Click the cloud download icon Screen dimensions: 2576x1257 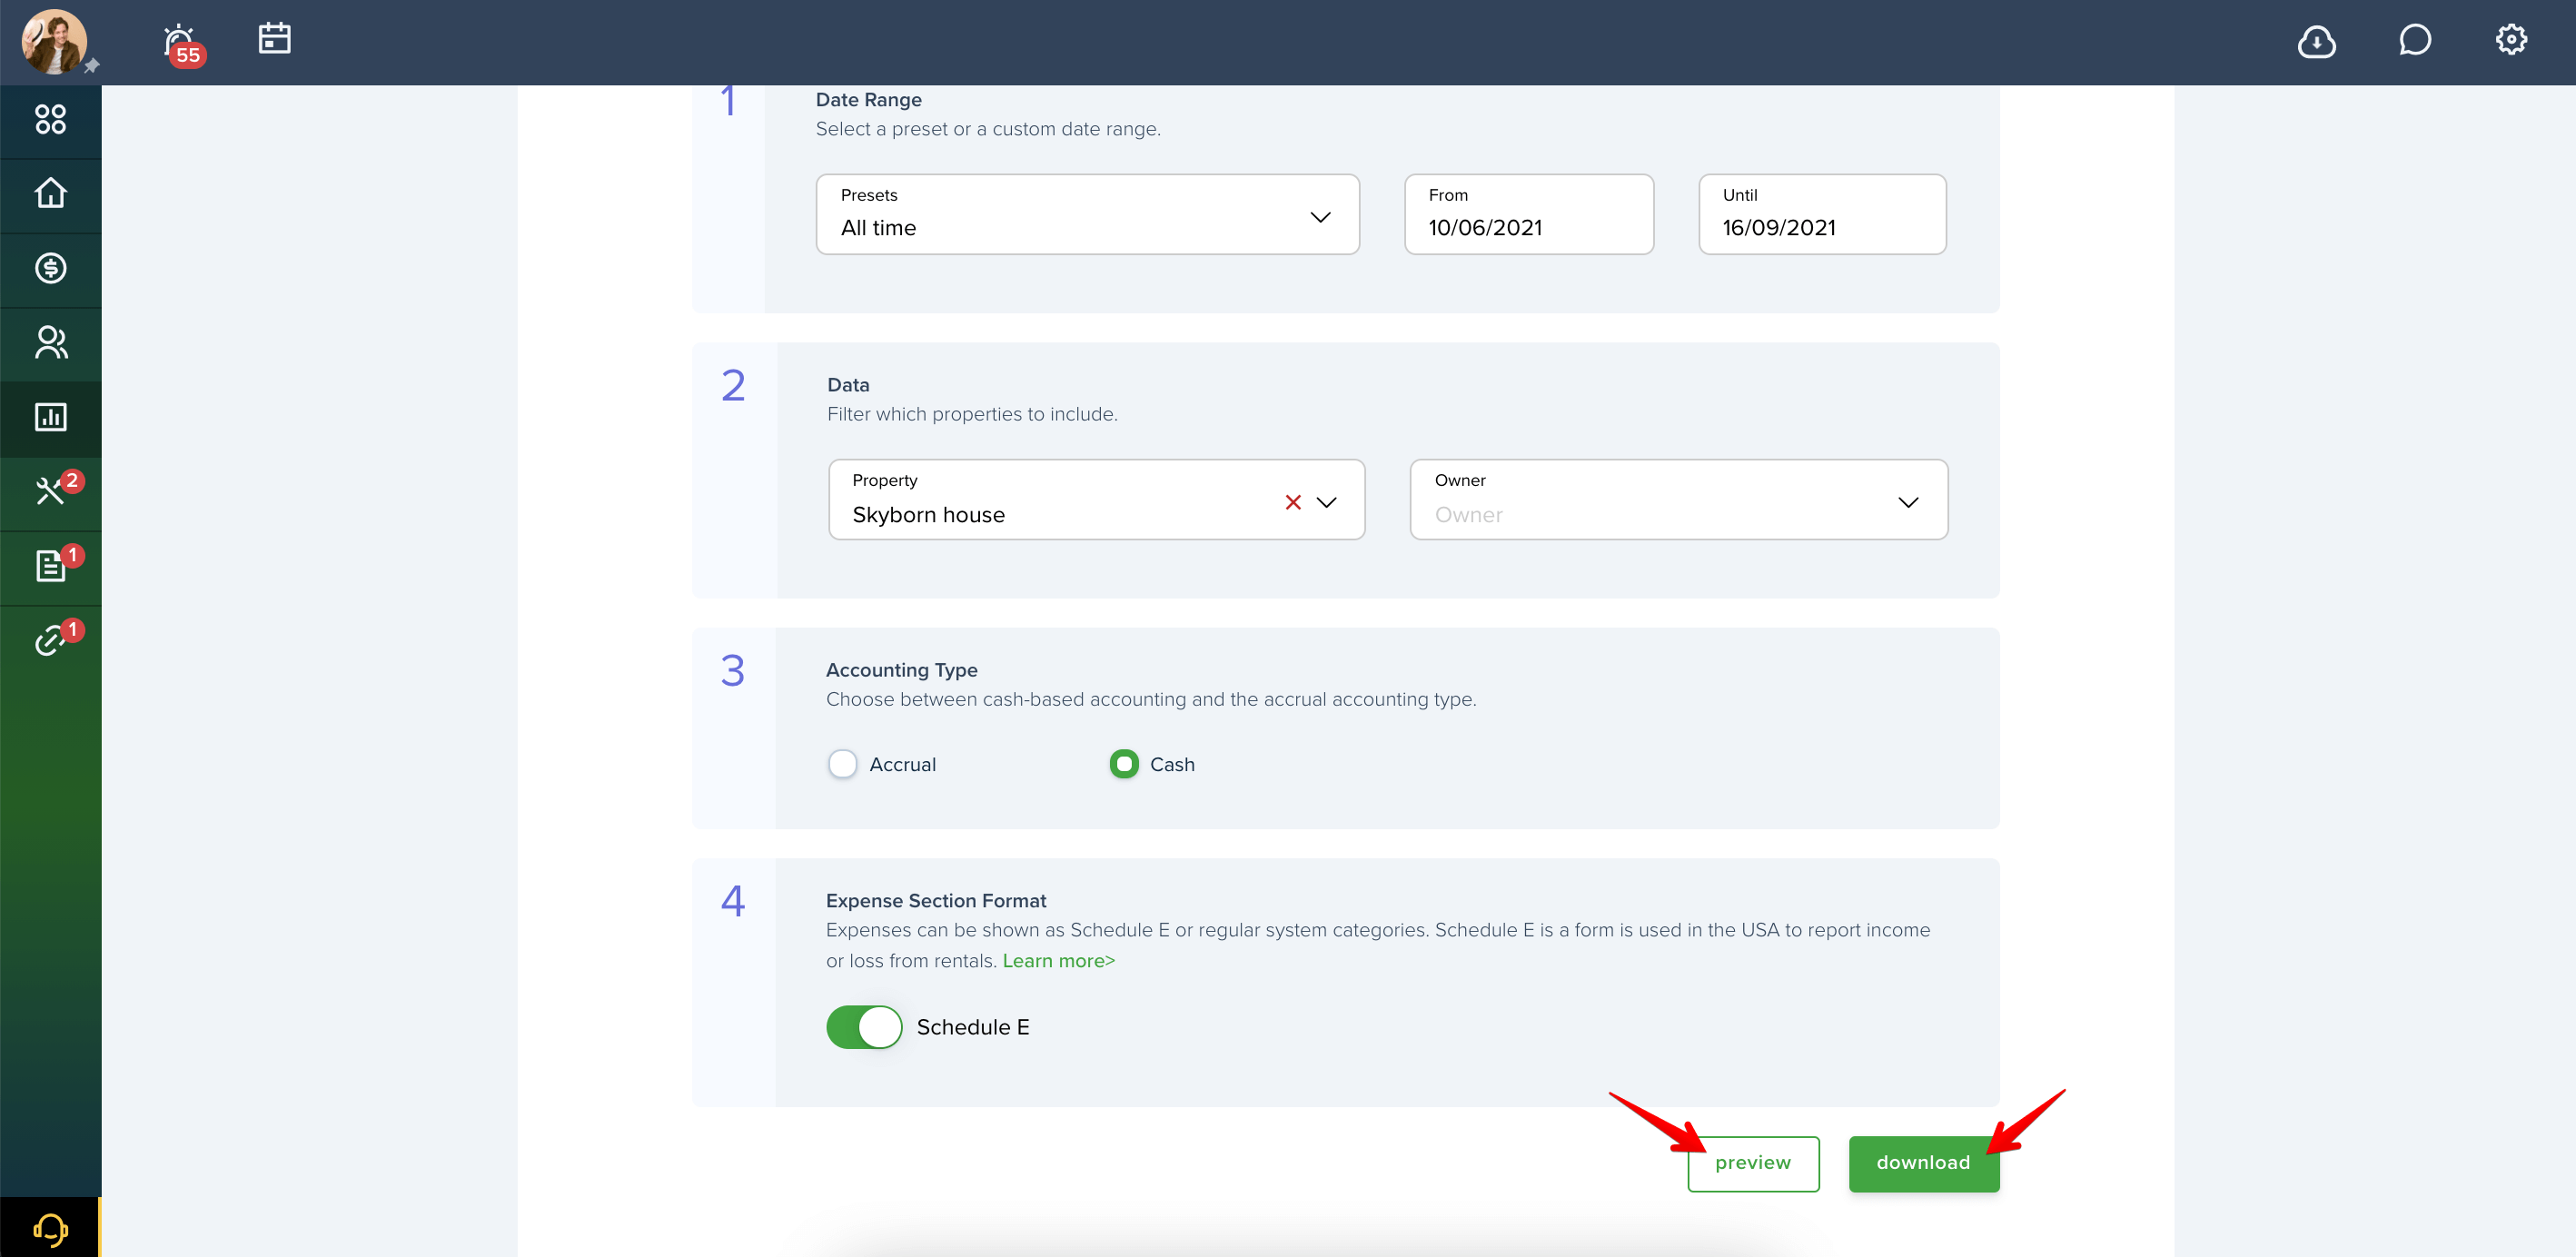[2316, 42]
